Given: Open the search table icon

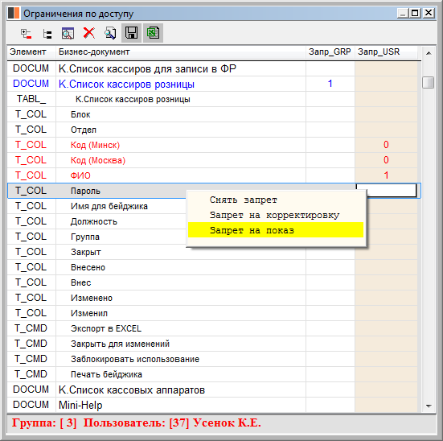Looking at the screenshot, I should (x=68, y=33).
